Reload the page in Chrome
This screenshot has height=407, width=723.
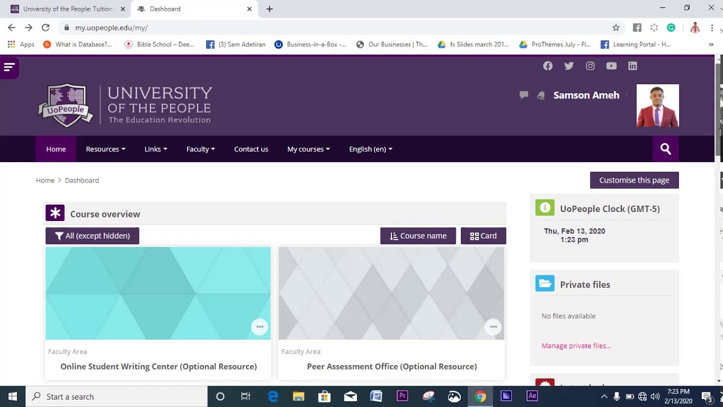[46, 28]
